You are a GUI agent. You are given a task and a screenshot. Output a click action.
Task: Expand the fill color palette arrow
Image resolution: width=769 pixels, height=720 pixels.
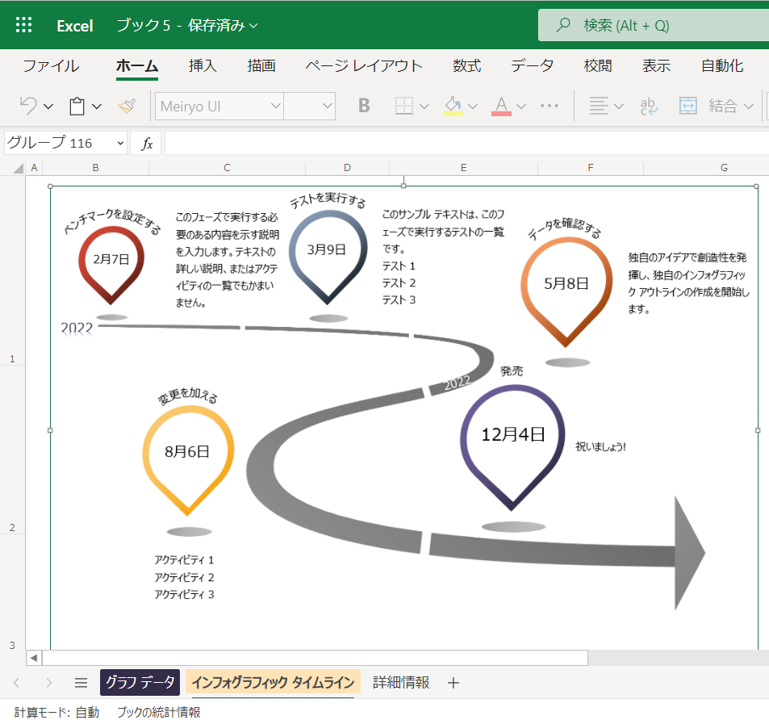point(473,106)
